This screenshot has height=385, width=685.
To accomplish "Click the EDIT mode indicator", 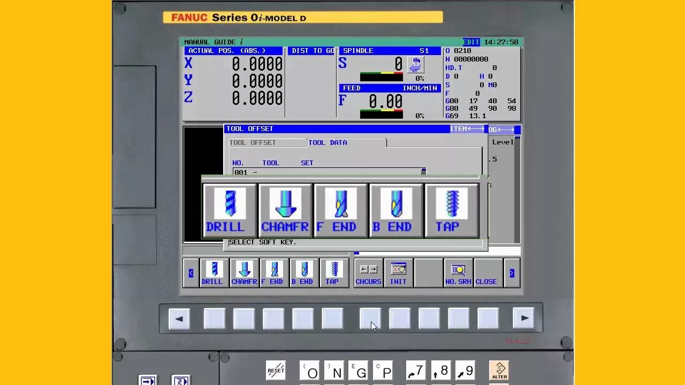I will 471,42.
